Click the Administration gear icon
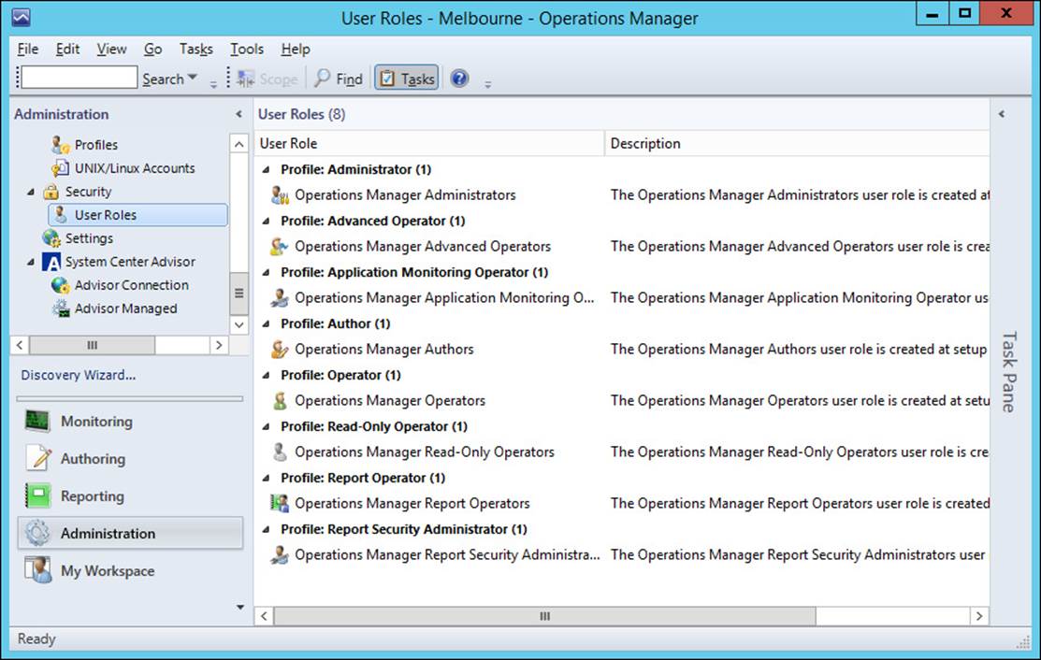 click(x=37, y=533)
